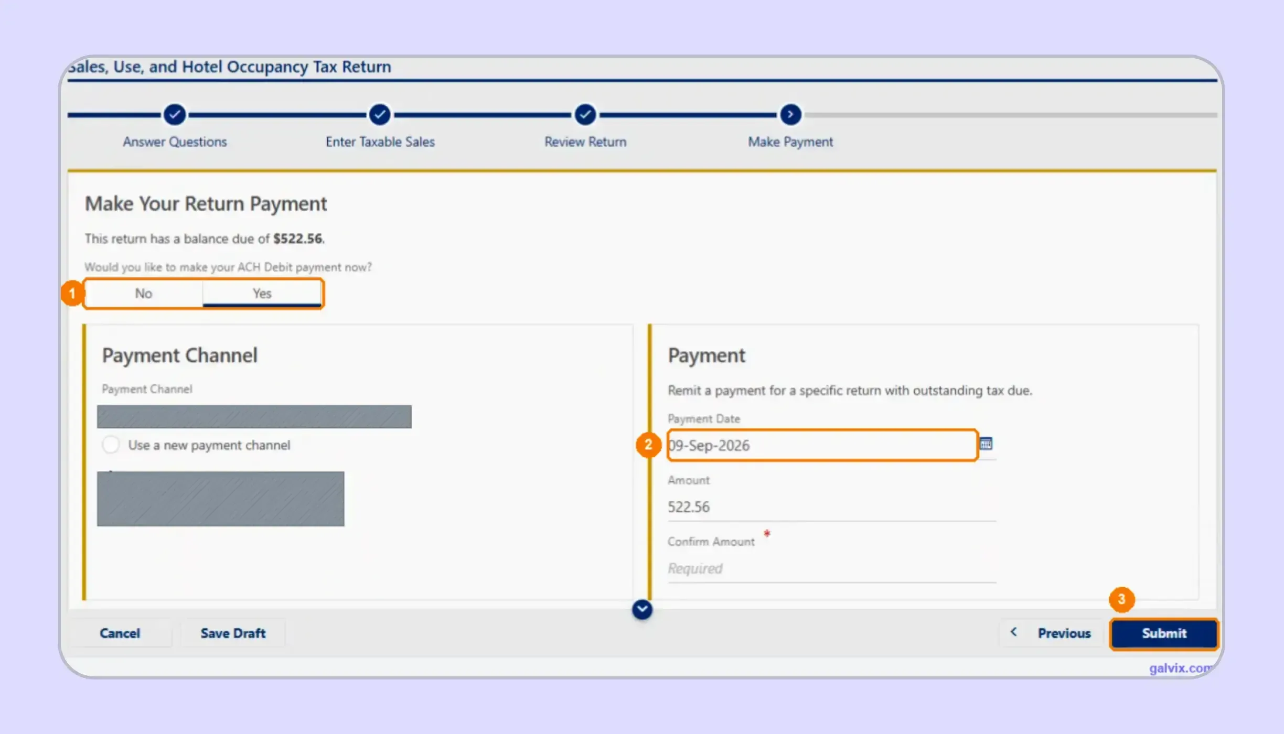Click the Enter Taxable Sales step label

(380, 142)
